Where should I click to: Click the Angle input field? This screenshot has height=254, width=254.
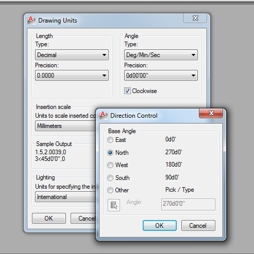tap(188, 204)
